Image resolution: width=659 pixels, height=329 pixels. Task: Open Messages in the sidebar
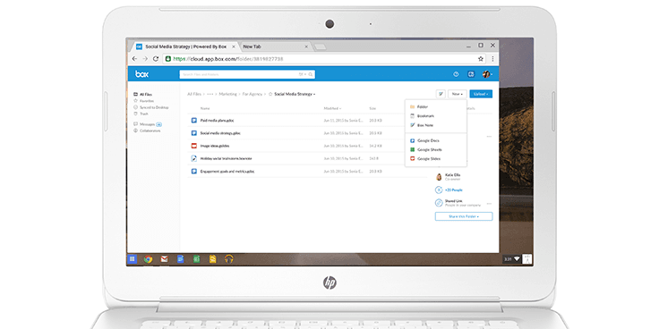tap(148, 124)
